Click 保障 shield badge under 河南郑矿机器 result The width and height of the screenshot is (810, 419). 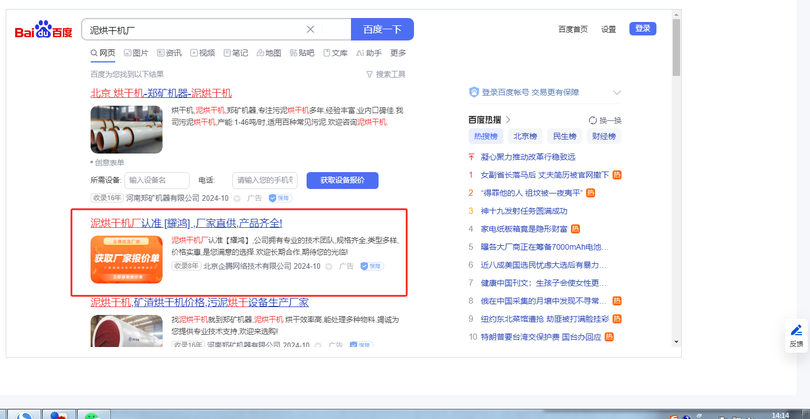pos(280,198)
